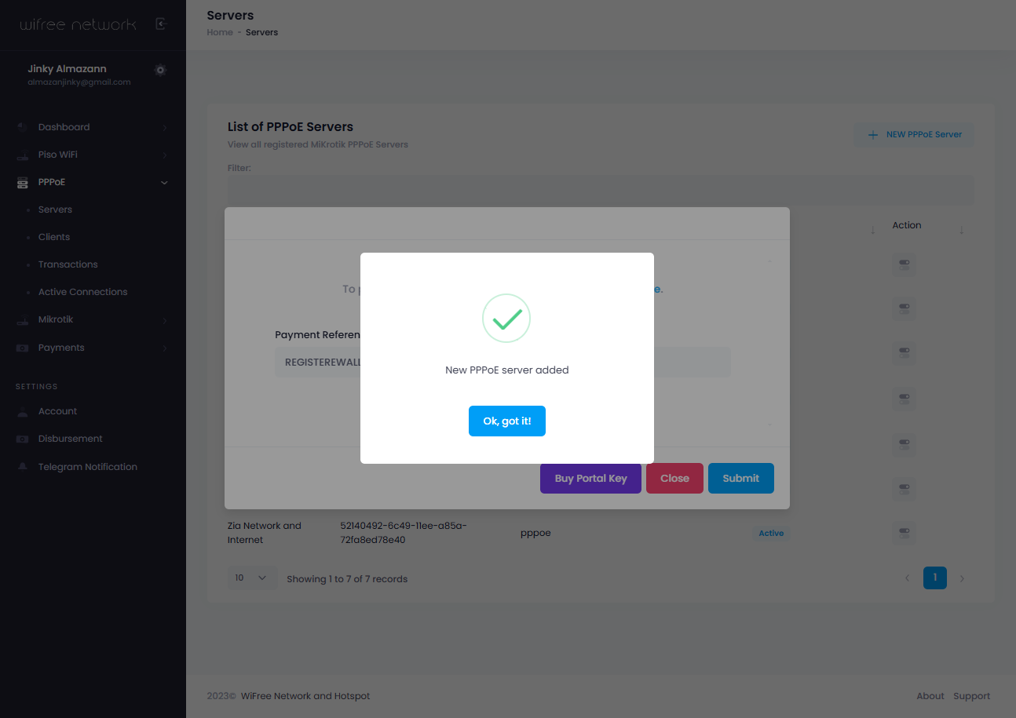Expand the Dashboard menu arrow
The image size is (1016, 718).
click(165, 126)
